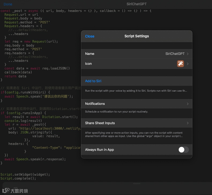This screenshot has height=195, width=212.
Task: Click the Script Settings heading
Action: (x=137, y=36)
